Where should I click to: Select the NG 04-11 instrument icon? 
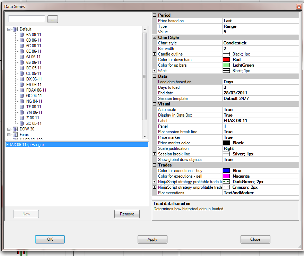click(x=22, y=101)
